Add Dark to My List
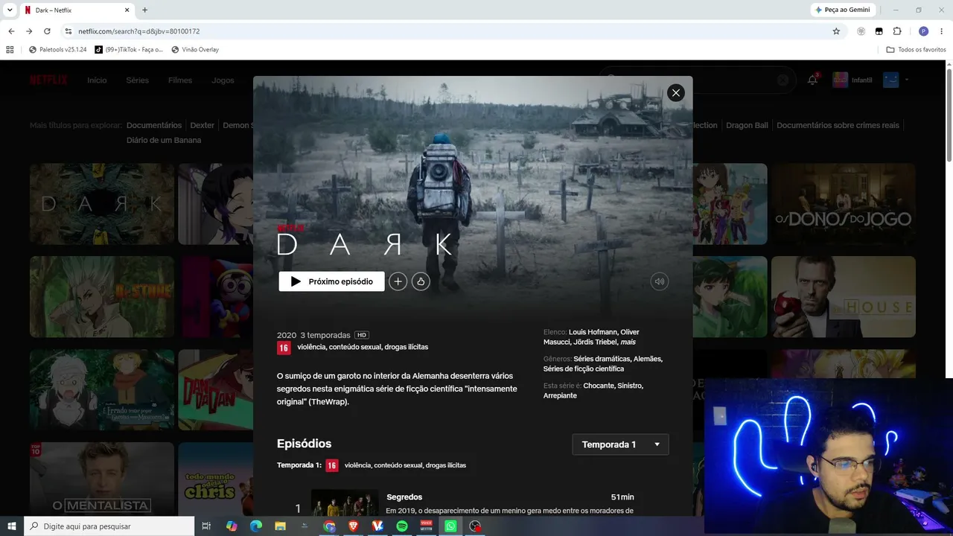The image size is (953, 536). click(x=398, y=281)
